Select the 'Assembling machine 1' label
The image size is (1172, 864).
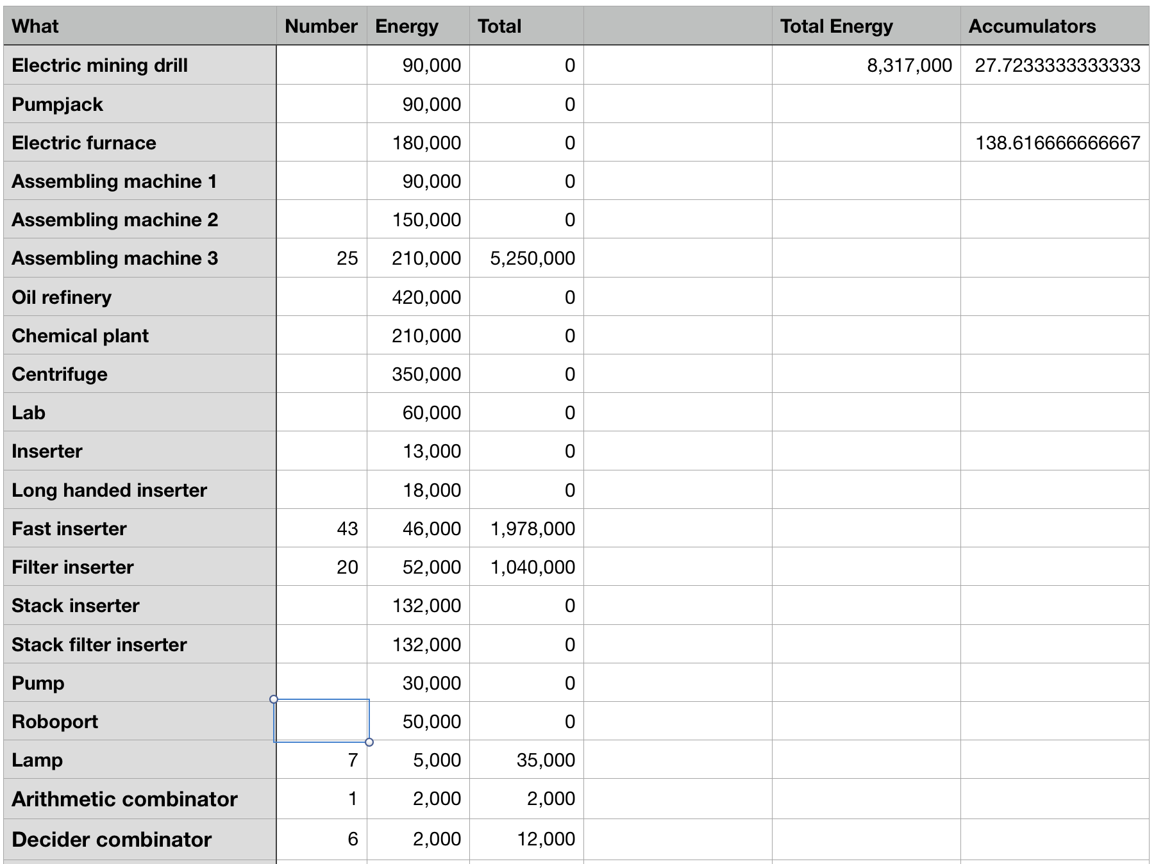point(140,181)
